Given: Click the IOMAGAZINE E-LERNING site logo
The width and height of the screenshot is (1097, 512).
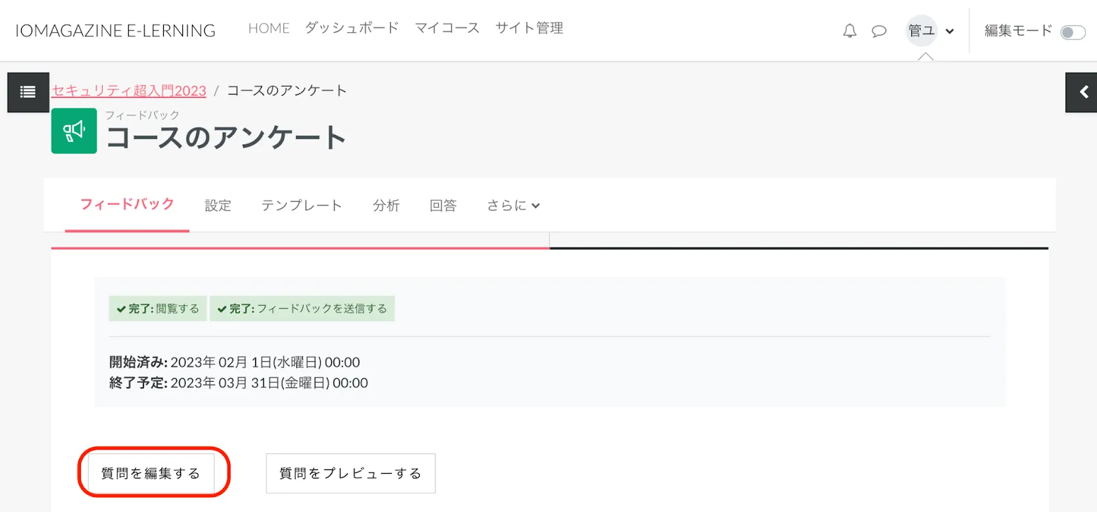Looking at the screenshot, I should pos(115,31).
